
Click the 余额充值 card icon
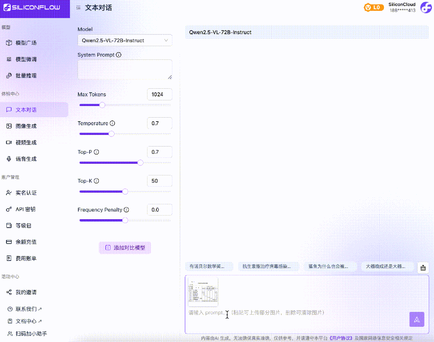(9, 242)
